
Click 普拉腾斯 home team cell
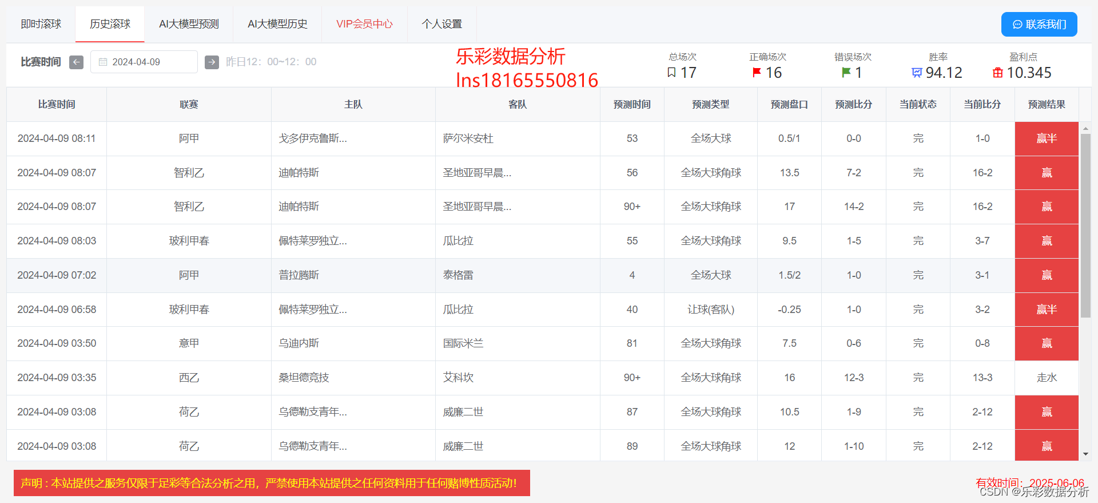tap(353, 275)
